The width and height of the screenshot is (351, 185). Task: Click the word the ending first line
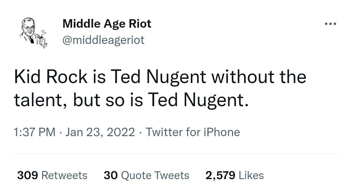click(293, 77)
